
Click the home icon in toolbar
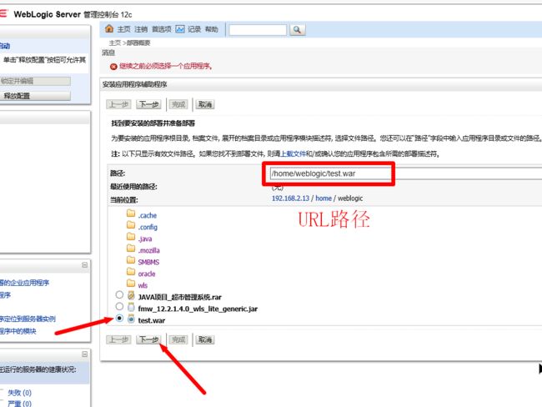tap(109, 28)
